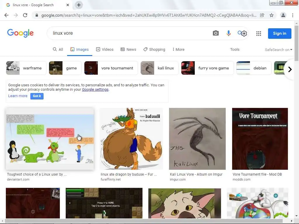Share this page using the share icon

(x=262, y=15)
